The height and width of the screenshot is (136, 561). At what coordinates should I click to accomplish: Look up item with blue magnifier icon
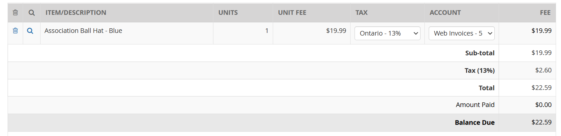coord(30,31)
